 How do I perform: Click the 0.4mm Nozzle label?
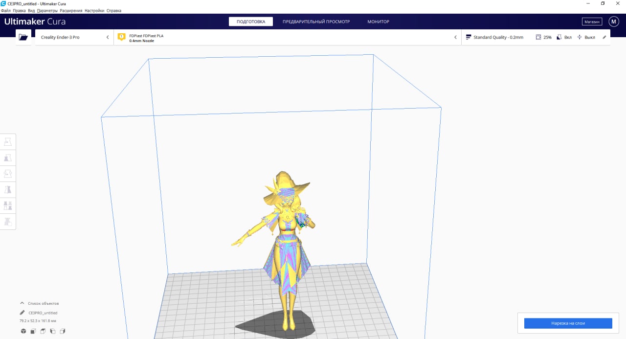142,41
